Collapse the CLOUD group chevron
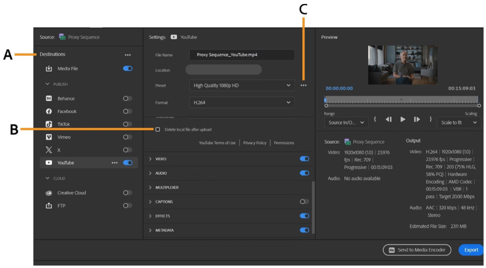The height and width of the screenshot is (268, 486). 47,178
